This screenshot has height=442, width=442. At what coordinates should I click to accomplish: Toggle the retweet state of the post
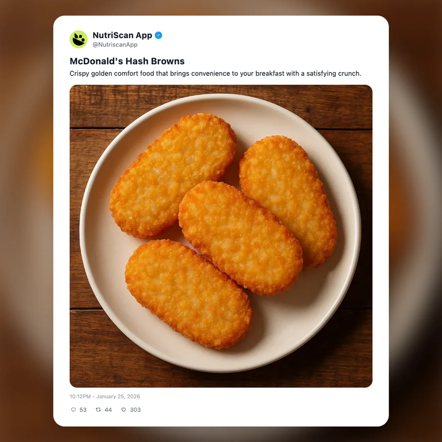coord(98,410)
